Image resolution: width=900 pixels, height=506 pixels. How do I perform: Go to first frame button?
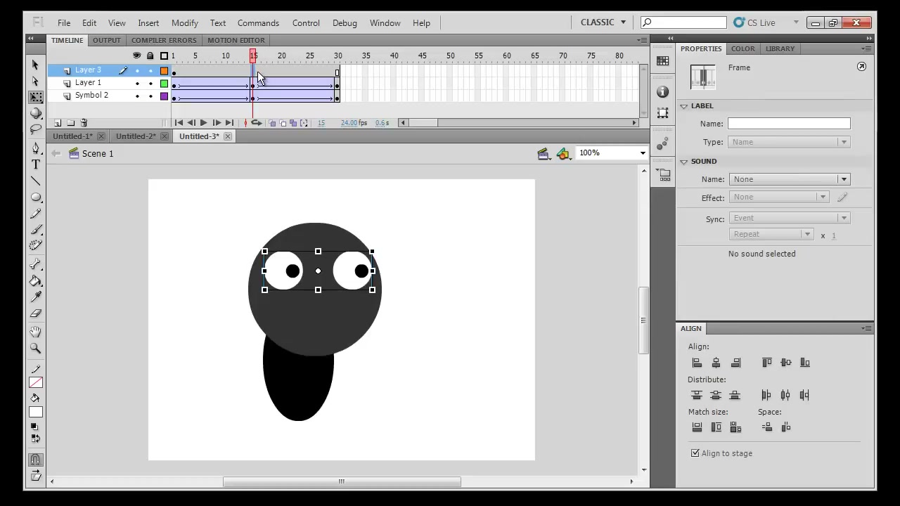point(179,123)
